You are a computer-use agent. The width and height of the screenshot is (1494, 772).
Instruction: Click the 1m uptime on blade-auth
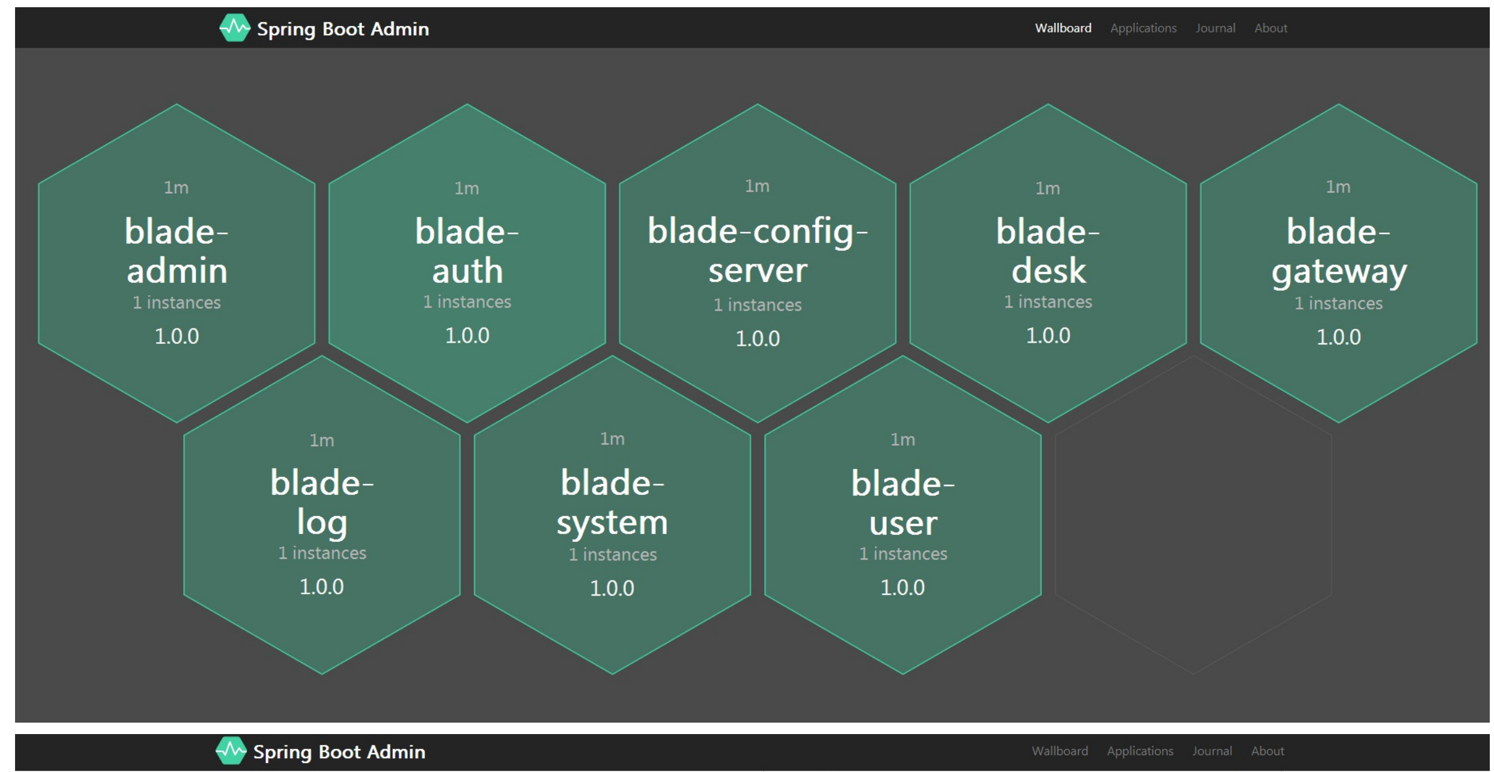point(466,188)
